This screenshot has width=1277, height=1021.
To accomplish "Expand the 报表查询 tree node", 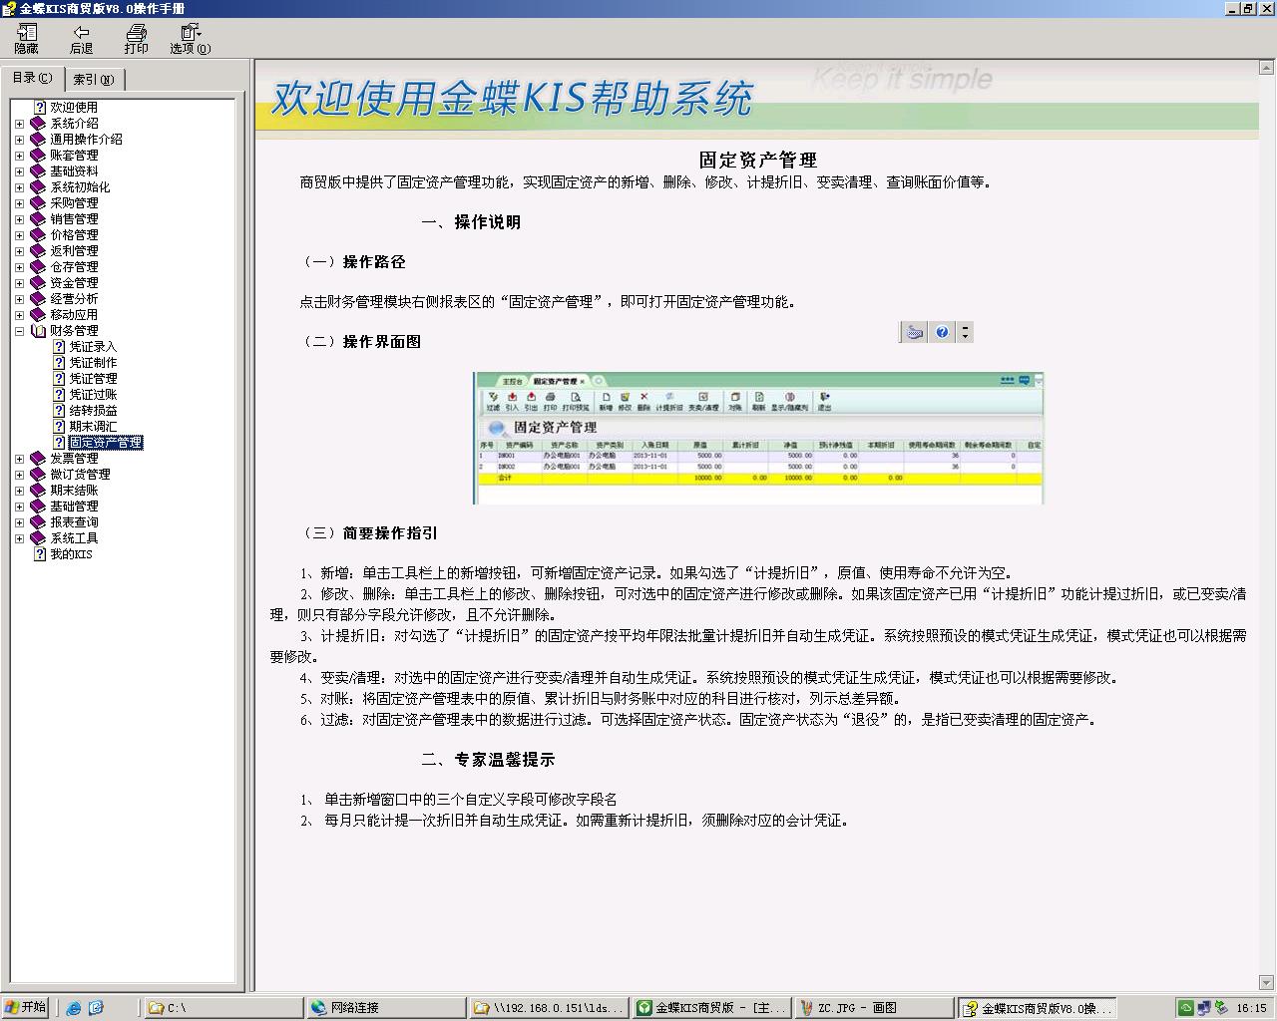I will tap(19, 522).
